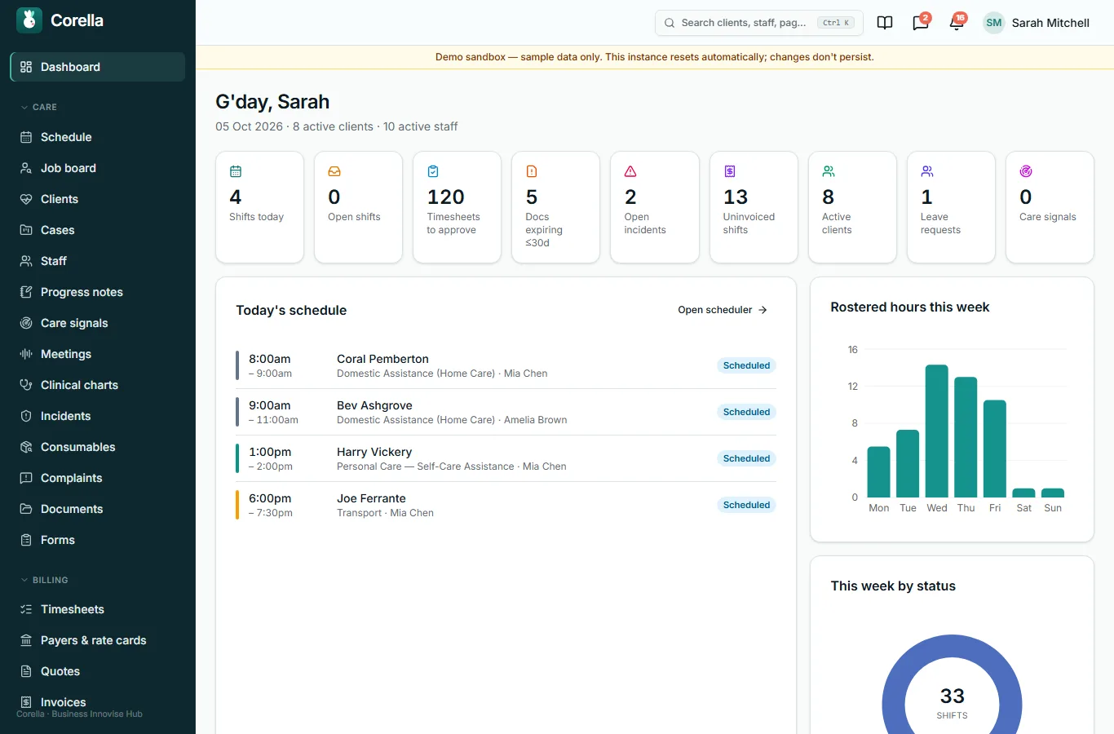The height and width of the screenshot is (734, 1114).
Task: Open the help book icon in header
Action: pyautogui.click(x=885, y=23)
